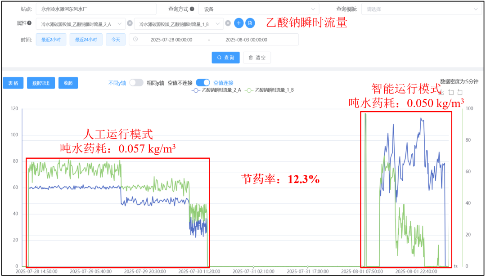The height and width of the screenshot is (277, 486).
Task: Click the info icon next to 属性
Action: click(x=29, y=23)
